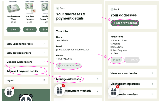The height and width of the screenshot is (103, 160).
Task: Click the Logout exit icon
Action: [44, 80]
